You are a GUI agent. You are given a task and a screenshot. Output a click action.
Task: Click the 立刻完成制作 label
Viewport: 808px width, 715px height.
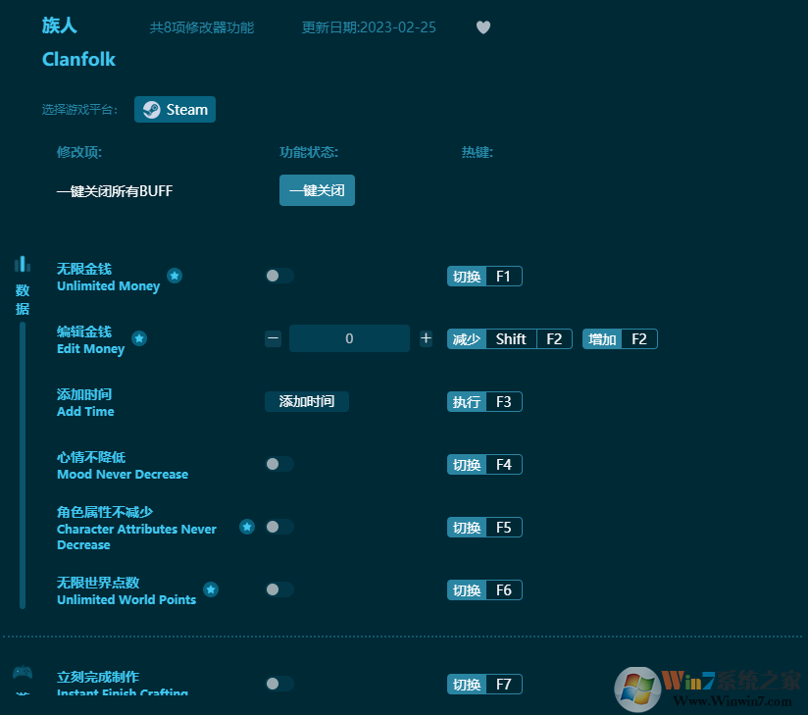coord(98,677)
